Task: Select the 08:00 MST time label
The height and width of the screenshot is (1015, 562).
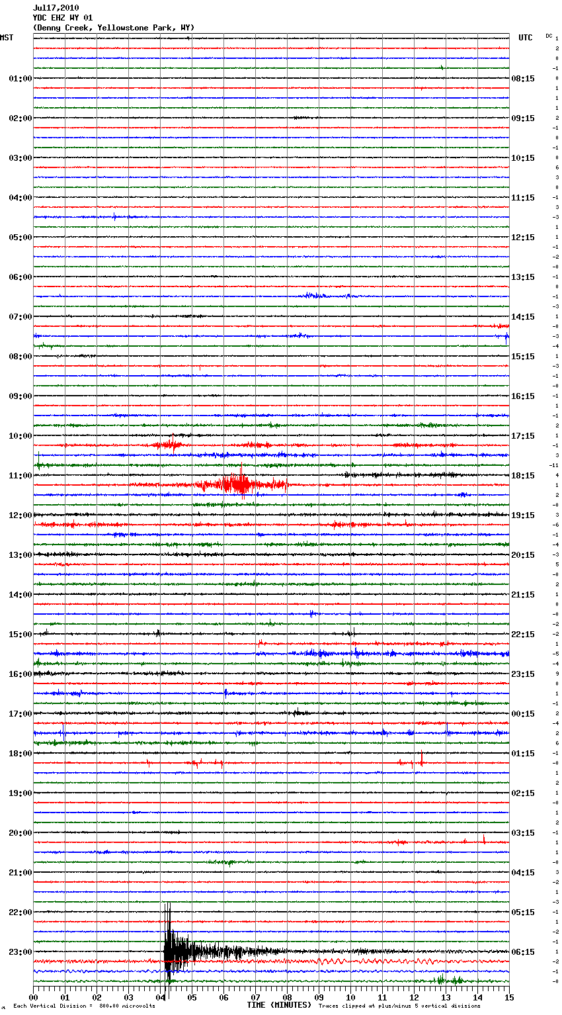Action: [x=20, y=357]
